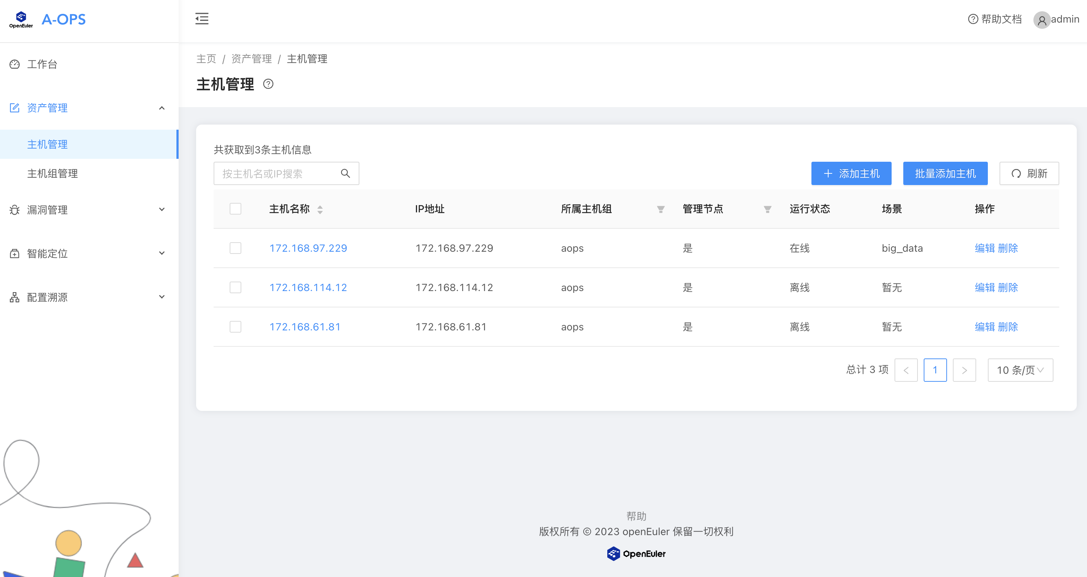Toggle the select-all checkbox in table header

tap(235, 209)
